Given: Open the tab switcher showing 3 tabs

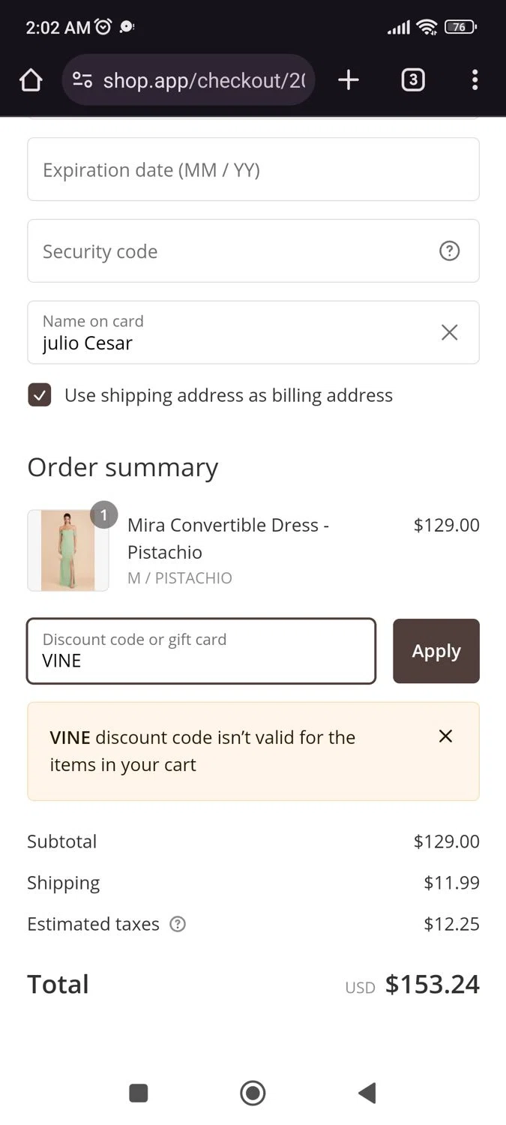Looking at the screenshot, I should pyautogui.click(x=413, y=80).
